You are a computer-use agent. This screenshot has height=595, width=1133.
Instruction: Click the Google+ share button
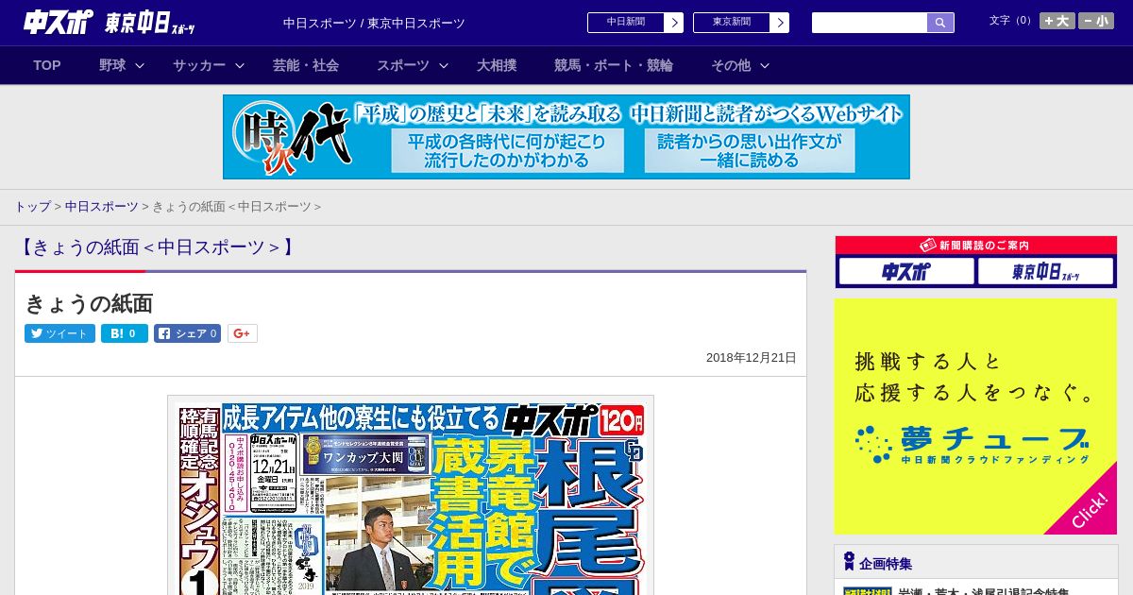[243, 333]
